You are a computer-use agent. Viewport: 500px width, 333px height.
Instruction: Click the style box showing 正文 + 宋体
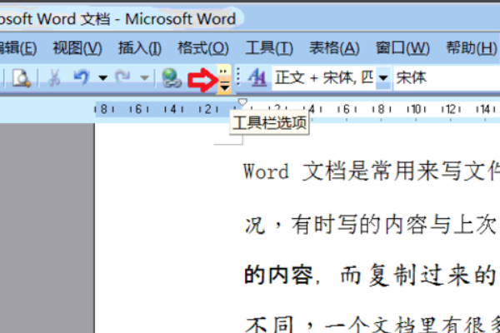point(323,77)
